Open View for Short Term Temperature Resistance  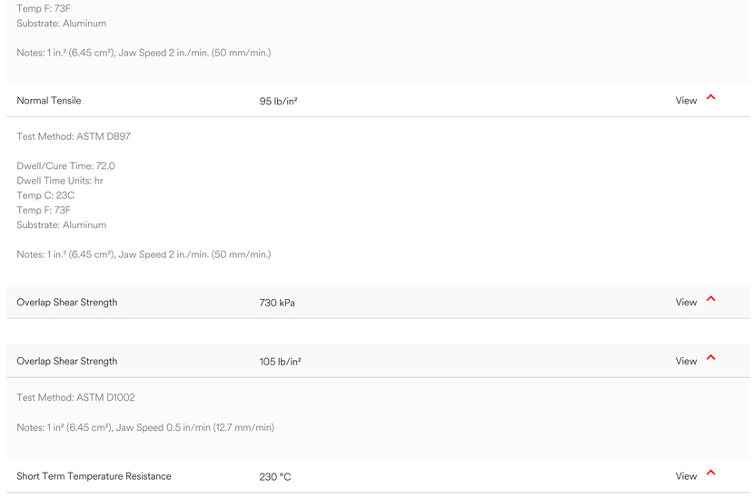pos(686,476)
